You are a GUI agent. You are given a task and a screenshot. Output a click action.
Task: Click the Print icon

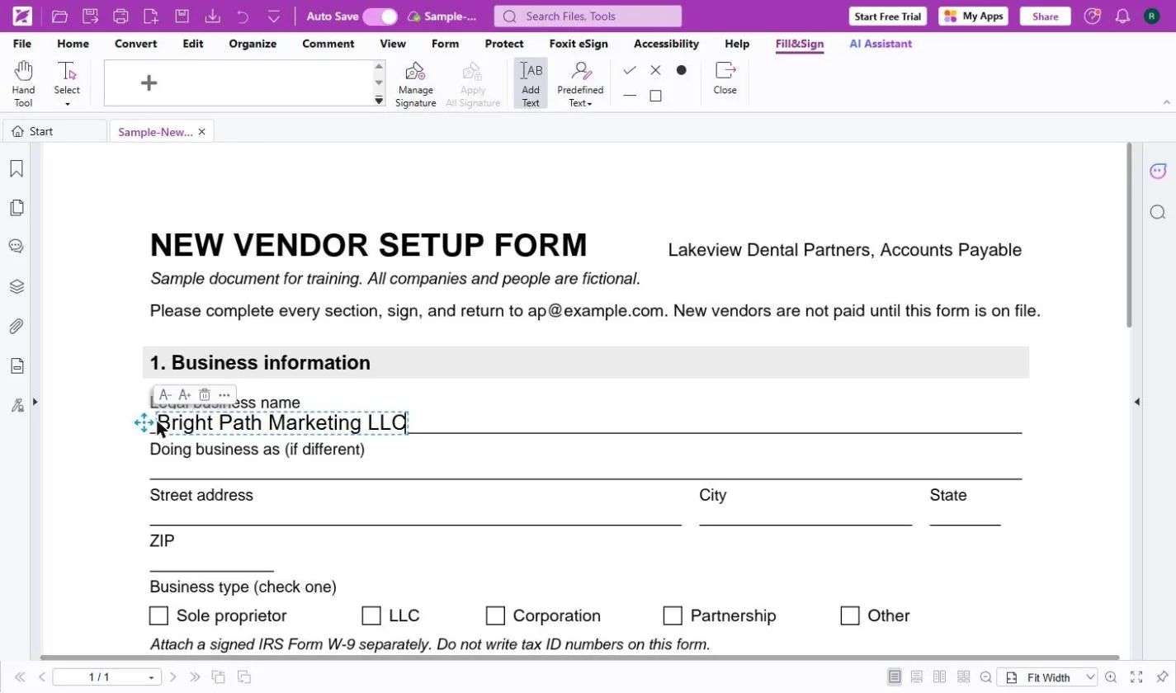click(x=120, y=16)
